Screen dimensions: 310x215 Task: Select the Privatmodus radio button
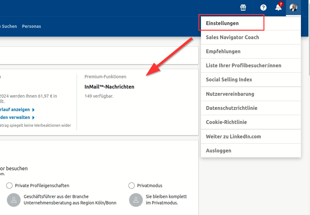[132, 186]
